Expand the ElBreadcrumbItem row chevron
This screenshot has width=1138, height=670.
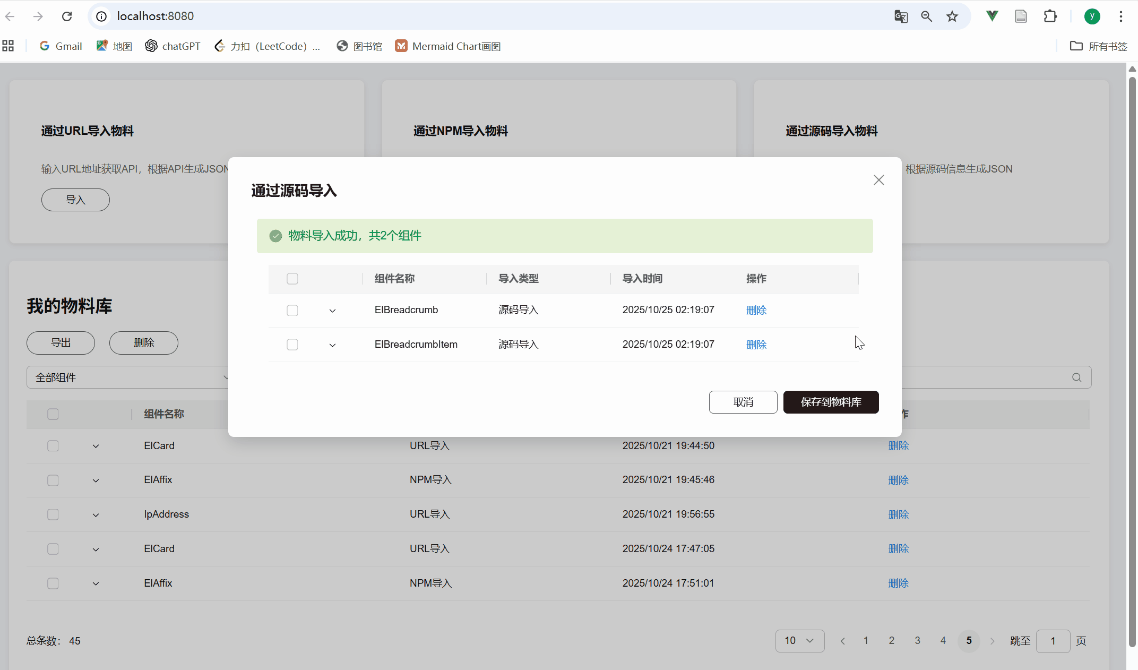click(332, 345)
